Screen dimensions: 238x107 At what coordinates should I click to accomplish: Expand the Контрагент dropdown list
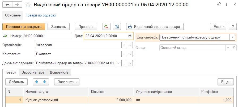[124, 54]
